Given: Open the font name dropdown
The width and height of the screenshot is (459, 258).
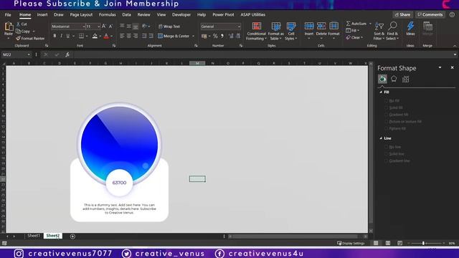Looking at the screenshot, I should pos(83,27).
